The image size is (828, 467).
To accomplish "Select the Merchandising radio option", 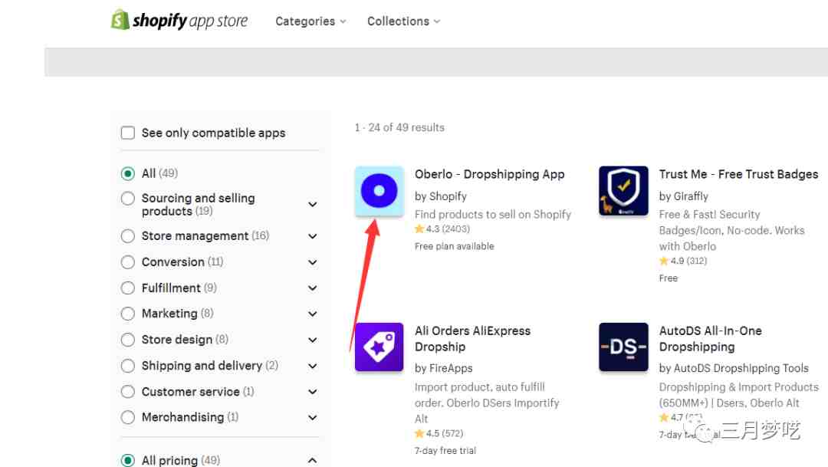I will [128, 417].
